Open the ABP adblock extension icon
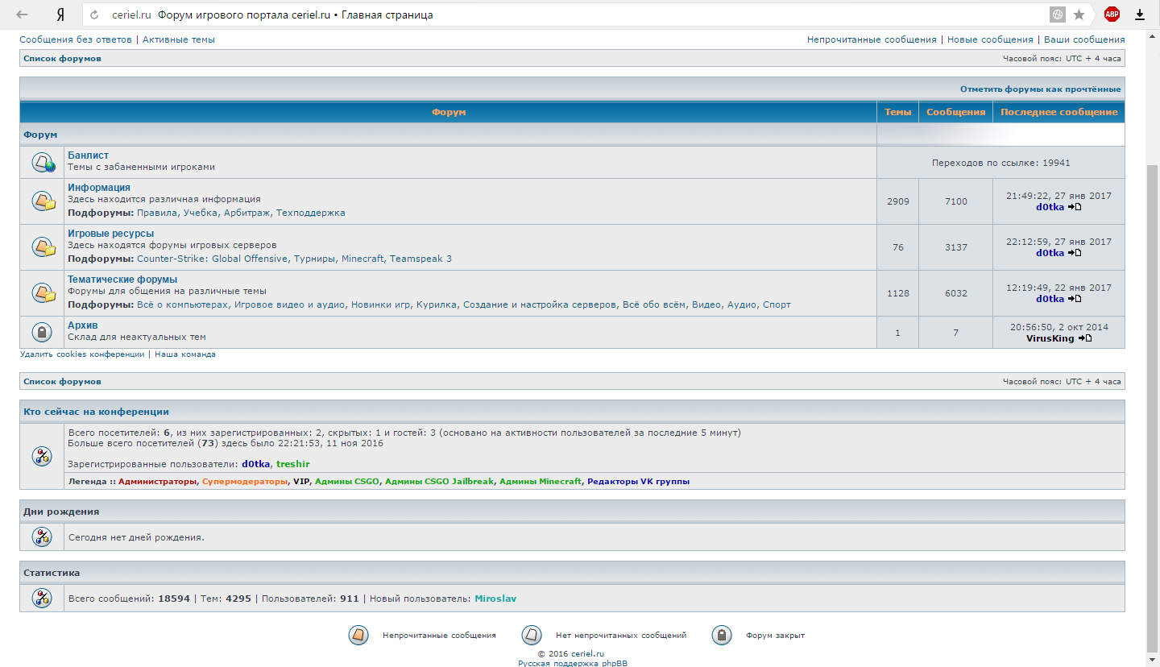 [1112, 14]
